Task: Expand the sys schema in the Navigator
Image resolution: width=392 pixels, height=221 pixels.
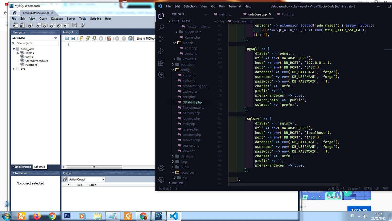Action: [x=14, y=69]
